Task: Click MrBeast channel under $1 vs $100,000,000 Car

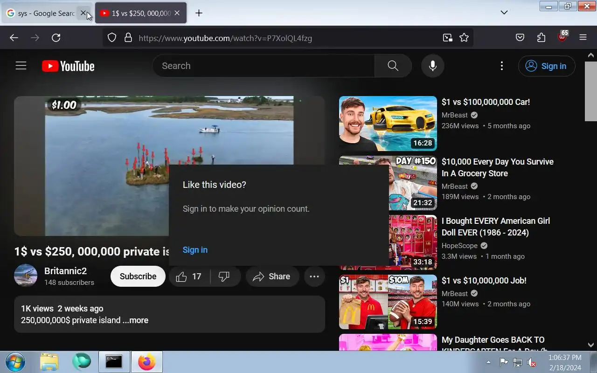Action: [455, 115]
